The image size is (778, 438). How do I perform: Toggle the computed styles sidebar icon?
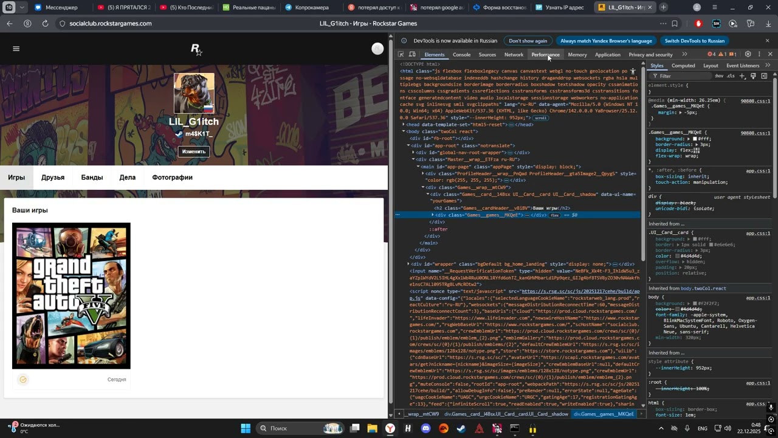click(x=764, y=76)
